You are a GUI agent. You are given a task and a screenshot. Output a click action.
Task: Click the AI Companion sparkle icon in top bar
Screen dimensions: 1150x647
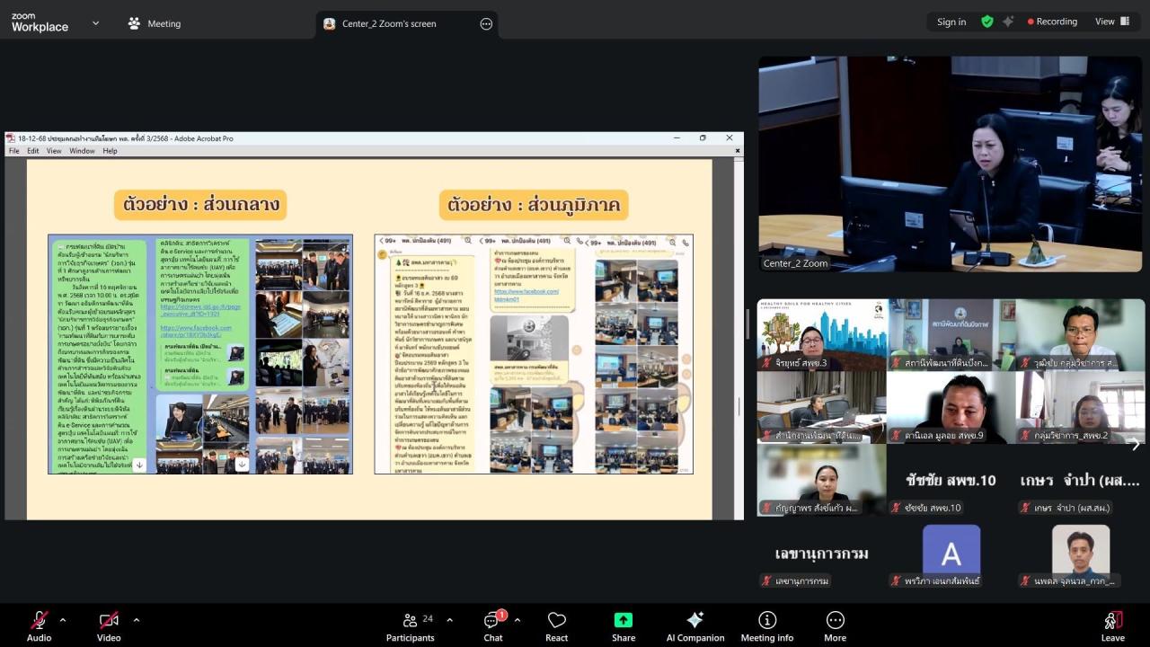1008,22
